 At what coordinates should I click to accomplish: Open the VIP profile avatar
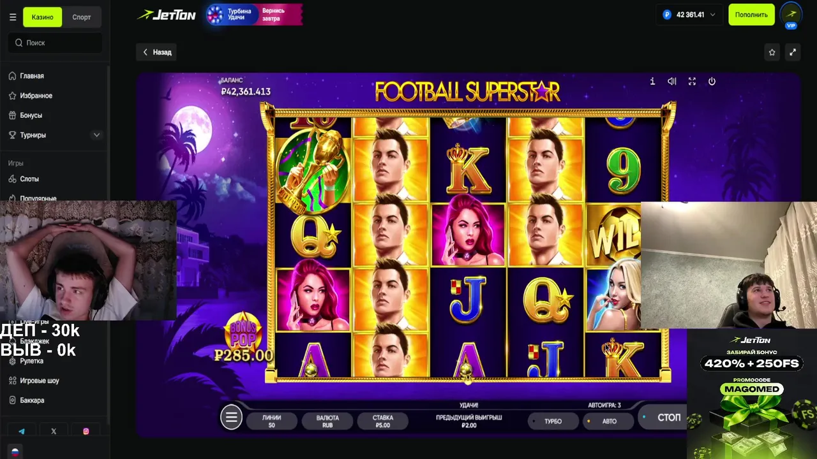791,15
